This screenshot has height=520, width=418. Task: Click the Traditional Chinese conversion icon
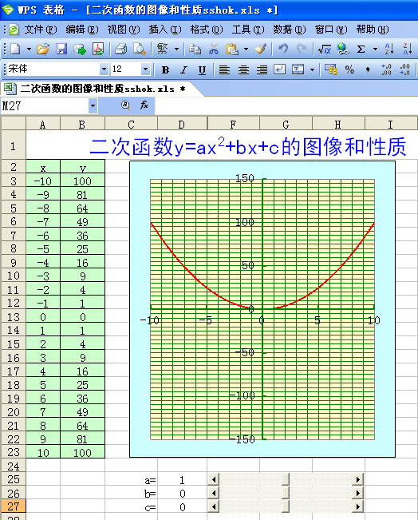162,49
